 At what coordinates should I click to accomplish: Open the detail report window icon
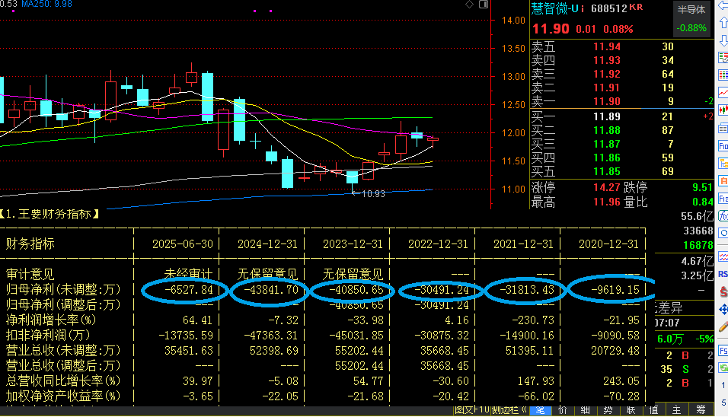point(723,129)
